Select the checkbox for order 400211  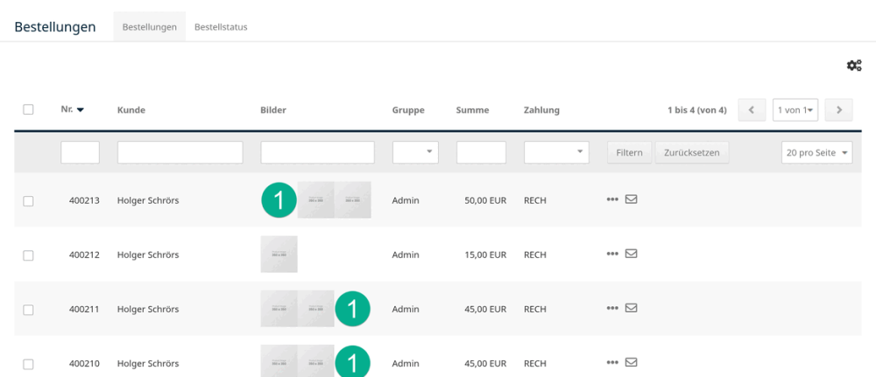29,310
